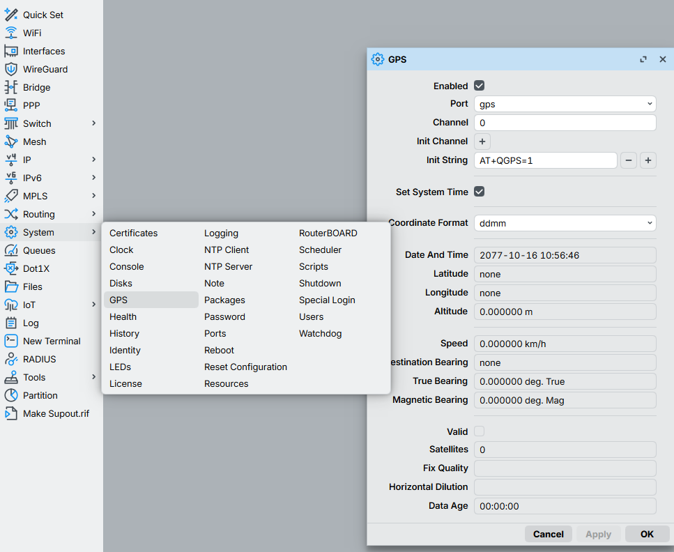Open the Queues icon in sidebar
The height and width of the screenshot is (552, 674).
pos(10,250)
